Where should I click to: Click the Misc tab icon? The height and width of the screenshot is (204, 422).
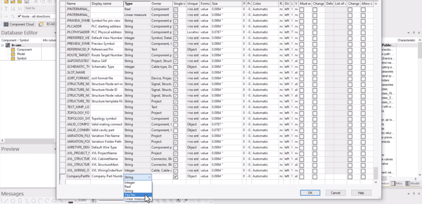click(393, 183)
